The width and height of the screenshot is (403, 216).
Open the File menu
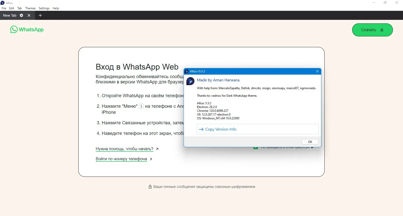click(x=4, y=8)
